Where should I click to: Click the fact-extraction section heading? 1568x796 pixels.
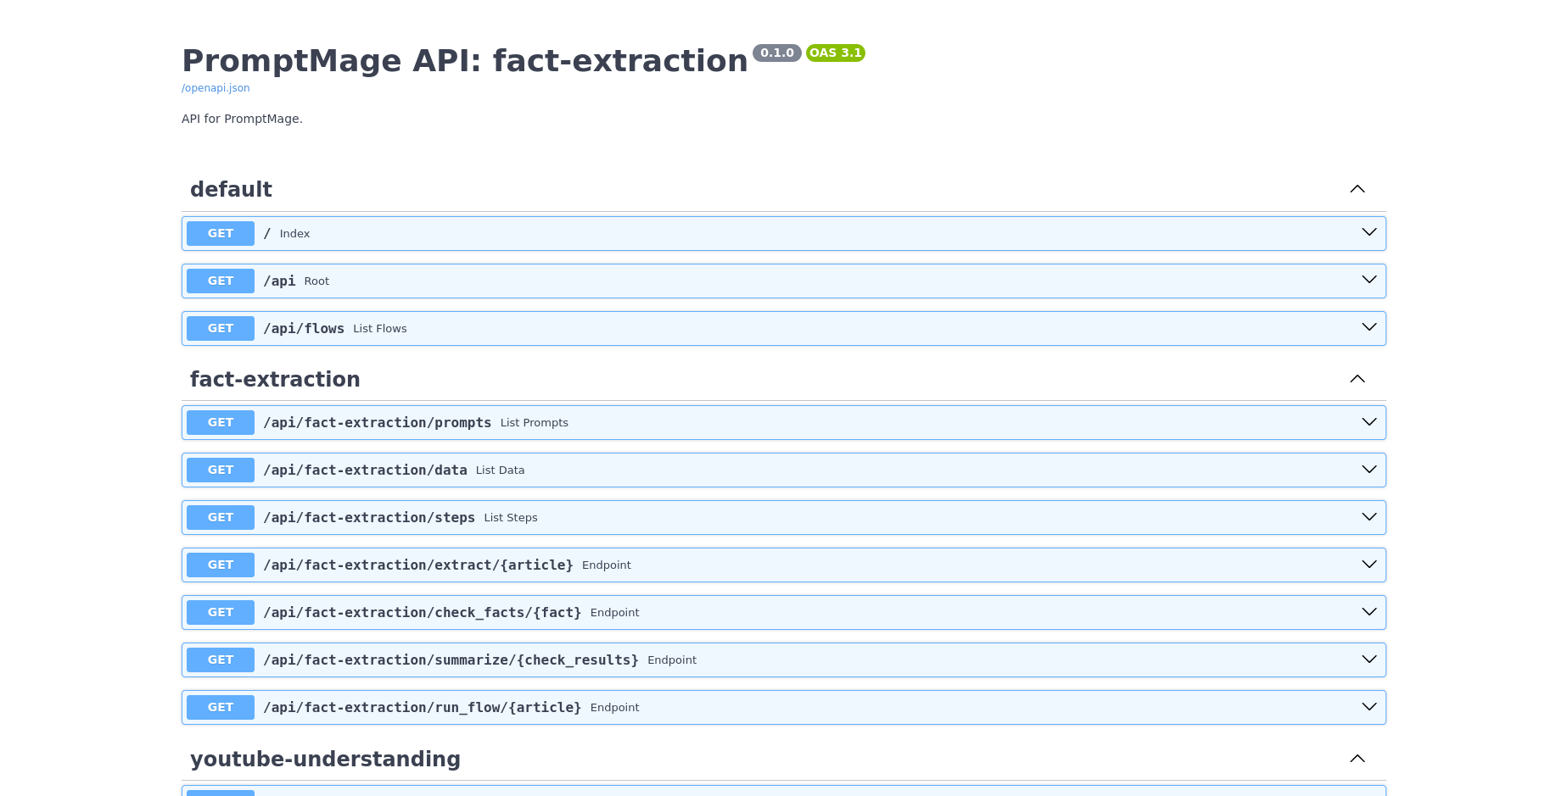(275, 379)
